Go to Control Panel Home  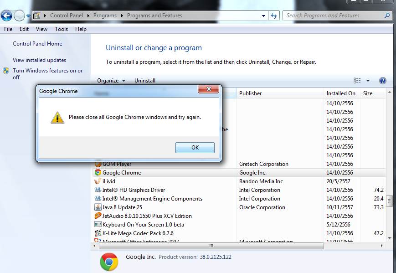click(37, 44)
